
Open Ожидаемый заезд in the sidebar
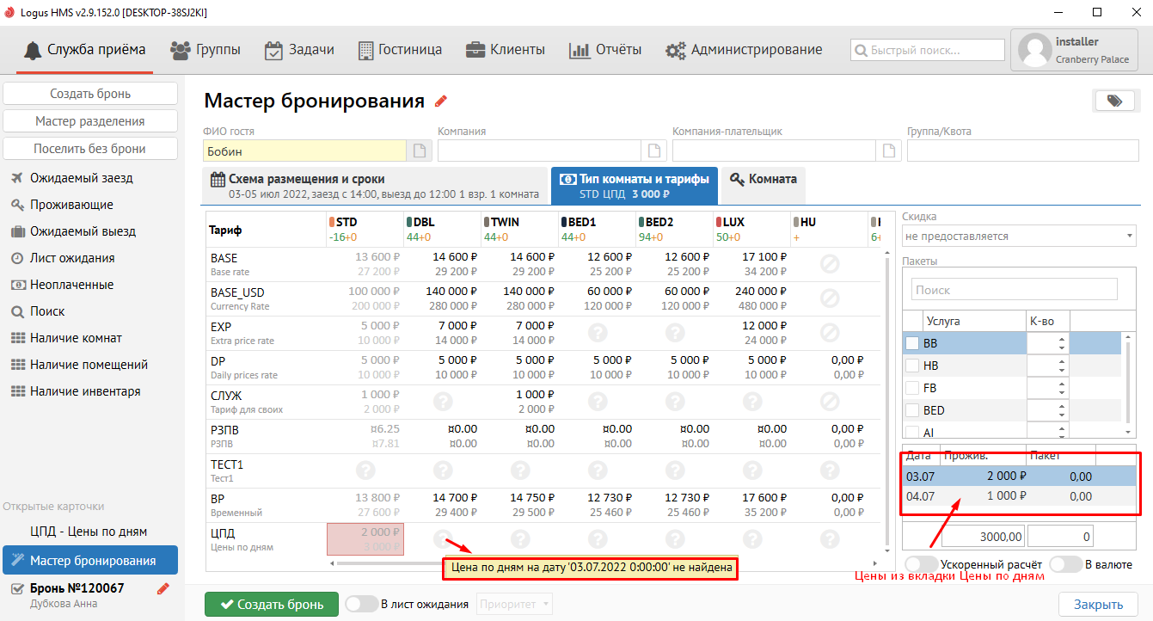pos(82,178)
